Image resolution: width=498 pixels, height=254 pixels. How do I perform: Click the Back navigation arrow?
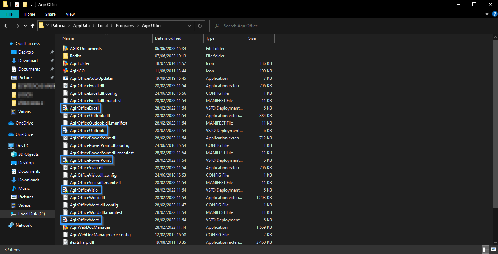click(x=6, y=26)
